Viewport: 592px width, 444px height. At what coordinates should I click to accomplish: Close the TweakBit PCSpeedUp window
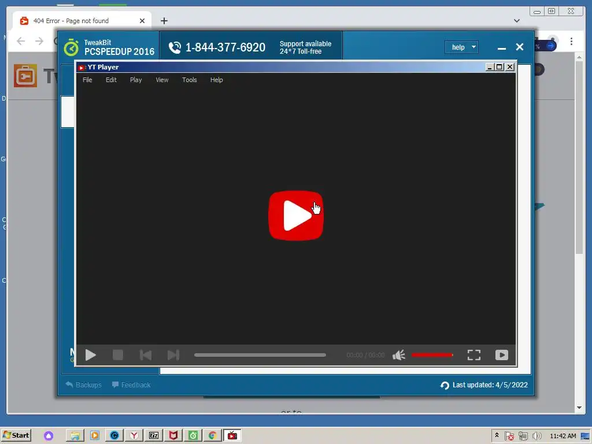pyautogui.click(x=520, y=47)
